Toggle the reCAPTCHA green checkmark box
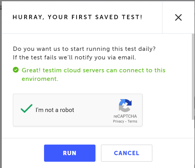The image size is (195, 168). pos(27,109)
